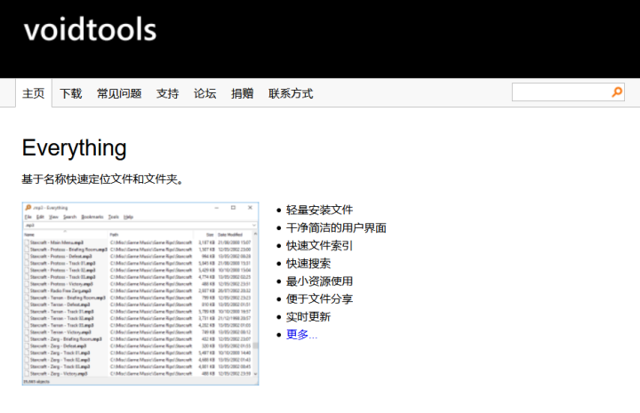The image size is (640, 413).
Task: Click the orange search magnifier icon
Action: [x=617, y=92]
